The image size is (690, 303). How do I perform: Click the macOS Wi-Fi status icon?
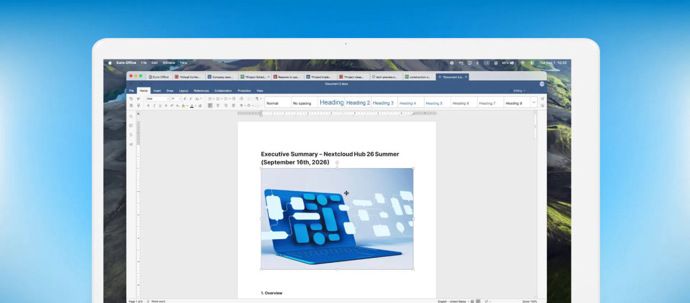(522, 63)
